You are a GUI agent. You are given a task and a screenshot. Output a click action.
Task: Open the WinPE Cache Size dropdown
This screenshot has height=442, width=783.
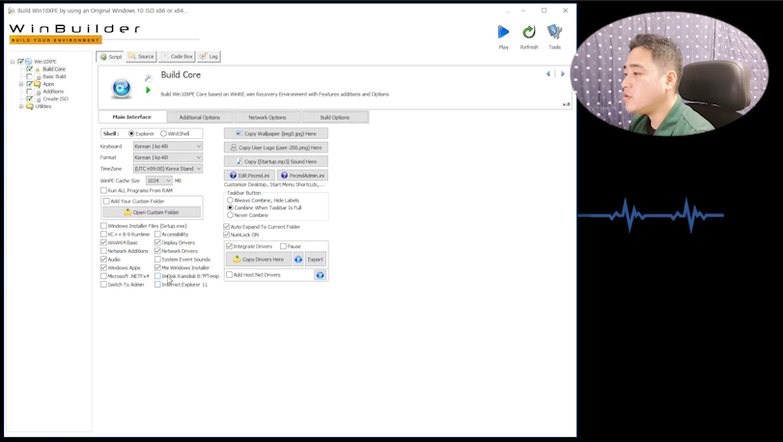pyautogui.click(x=158, y=180)
